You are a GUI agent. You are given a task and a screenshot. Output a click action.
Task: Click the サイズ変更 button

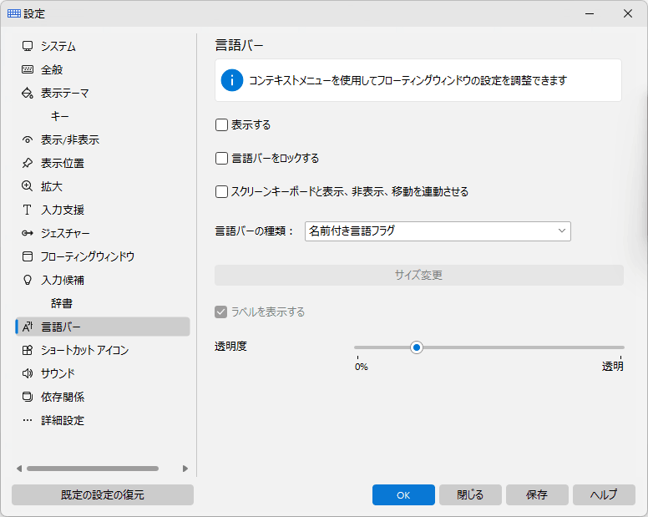[418, 276]
